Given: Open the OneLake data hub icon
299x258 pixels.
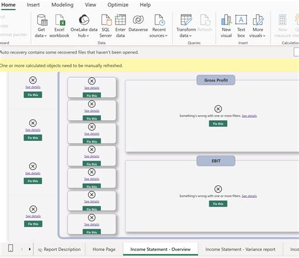Looking at the screenshot, I should pos(84,20).
